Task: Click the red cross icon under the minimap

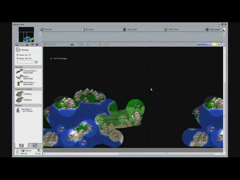Action: 32,44
